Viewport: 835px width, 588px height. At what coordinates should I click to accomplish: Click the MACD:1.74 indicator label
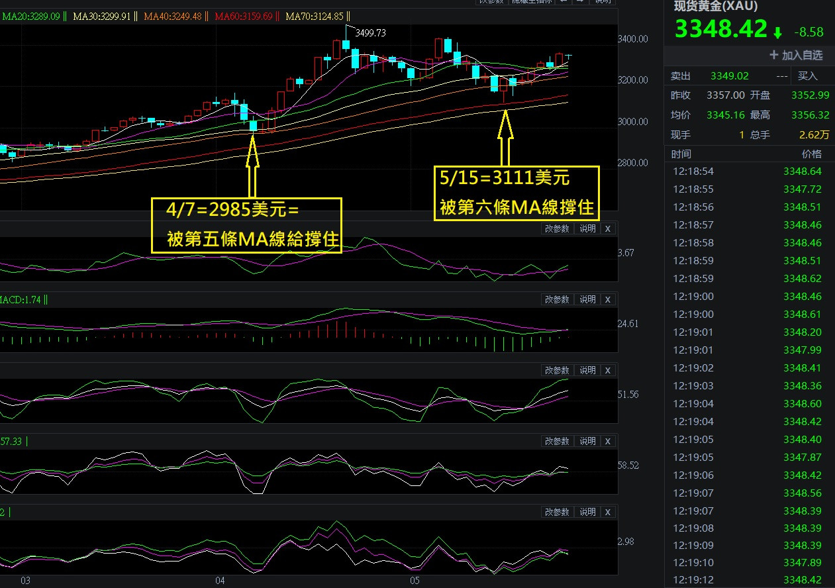(x=21, y=299)
